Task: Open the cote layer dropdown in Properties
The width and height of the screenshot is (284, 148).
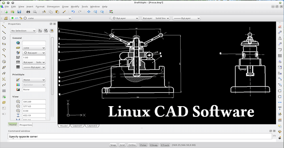Action: pos(34,48)
